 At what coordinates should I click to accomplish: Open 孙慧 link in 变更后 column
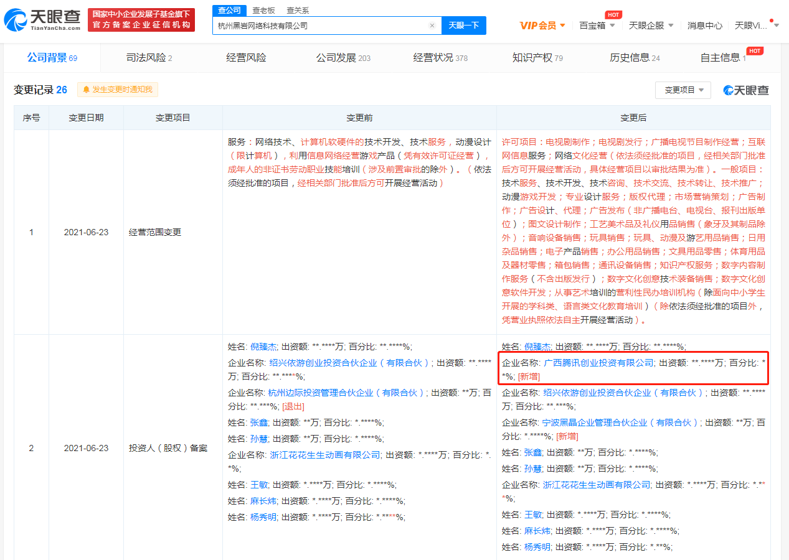click(533, 469)
